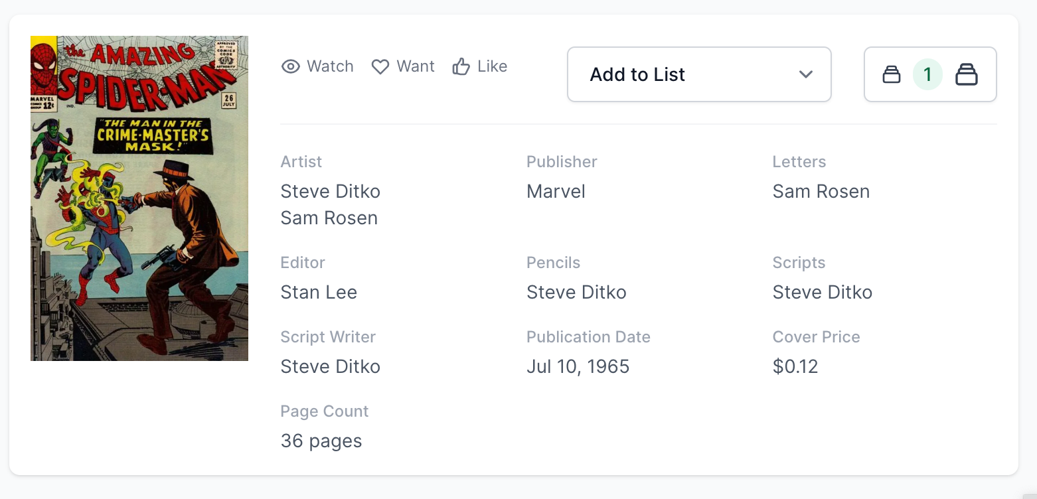Click the eye icon beside Watch
1037x499 pixels.
[290, 66]
